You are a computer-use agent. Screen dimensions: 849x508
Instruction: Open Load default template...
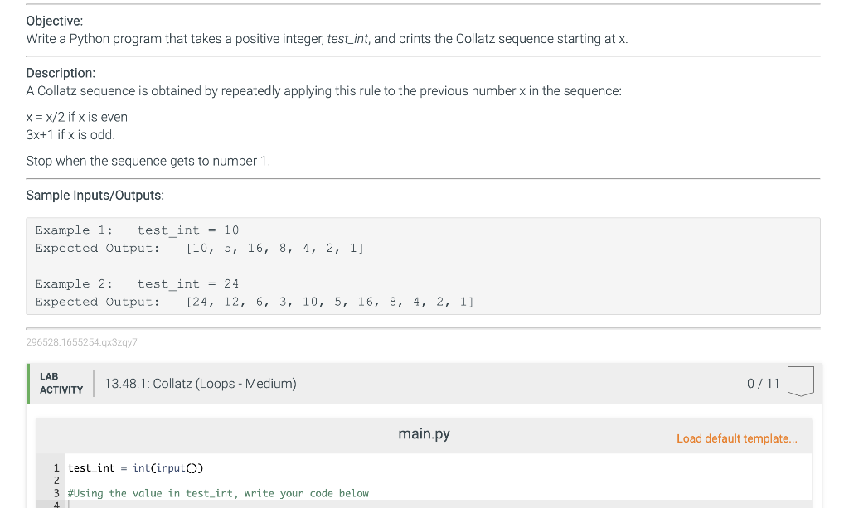tap(736, 438)
